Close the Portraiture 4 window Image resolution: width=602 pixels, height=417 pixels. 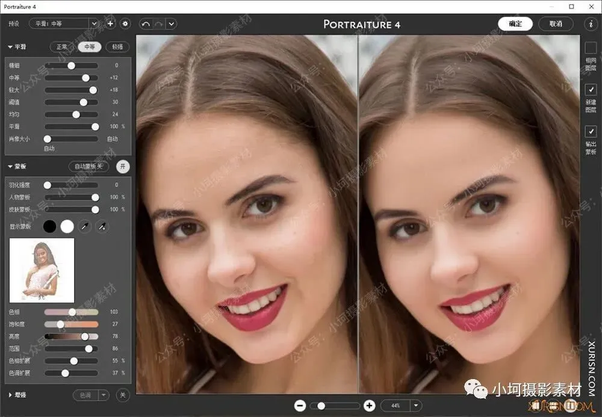[592, 7]
